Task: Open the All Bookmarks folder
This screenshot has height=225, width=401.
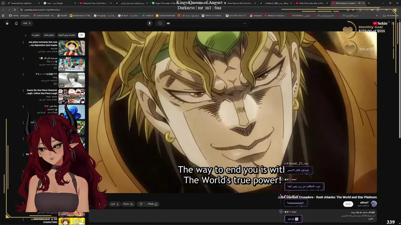Action: [x=391, y=16]
